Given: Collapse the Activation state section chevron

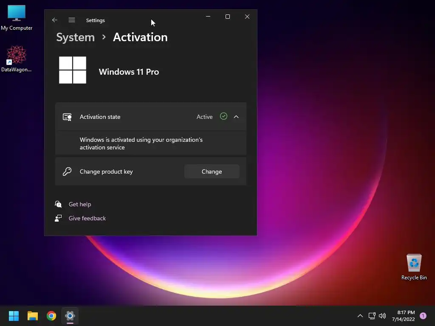Looking at the screenshot, I should pyautogui.click(x=236, y=117).
